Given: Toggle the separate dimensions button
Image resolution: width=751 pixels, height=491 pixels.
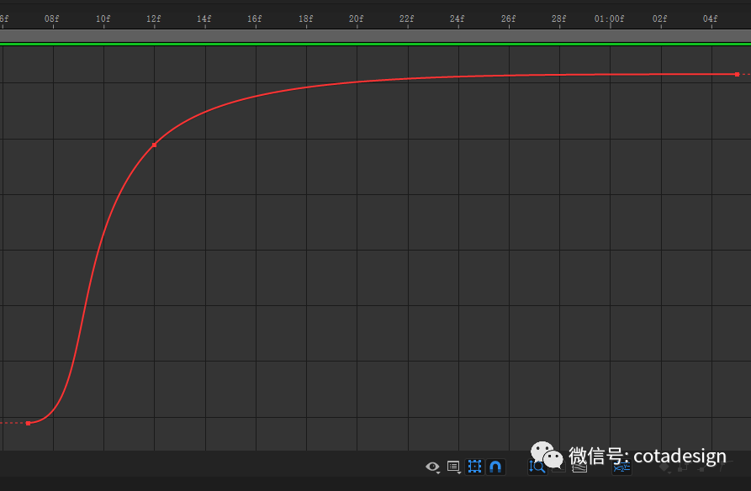Looking at the screenshot, I should click(x=621, y=467).
